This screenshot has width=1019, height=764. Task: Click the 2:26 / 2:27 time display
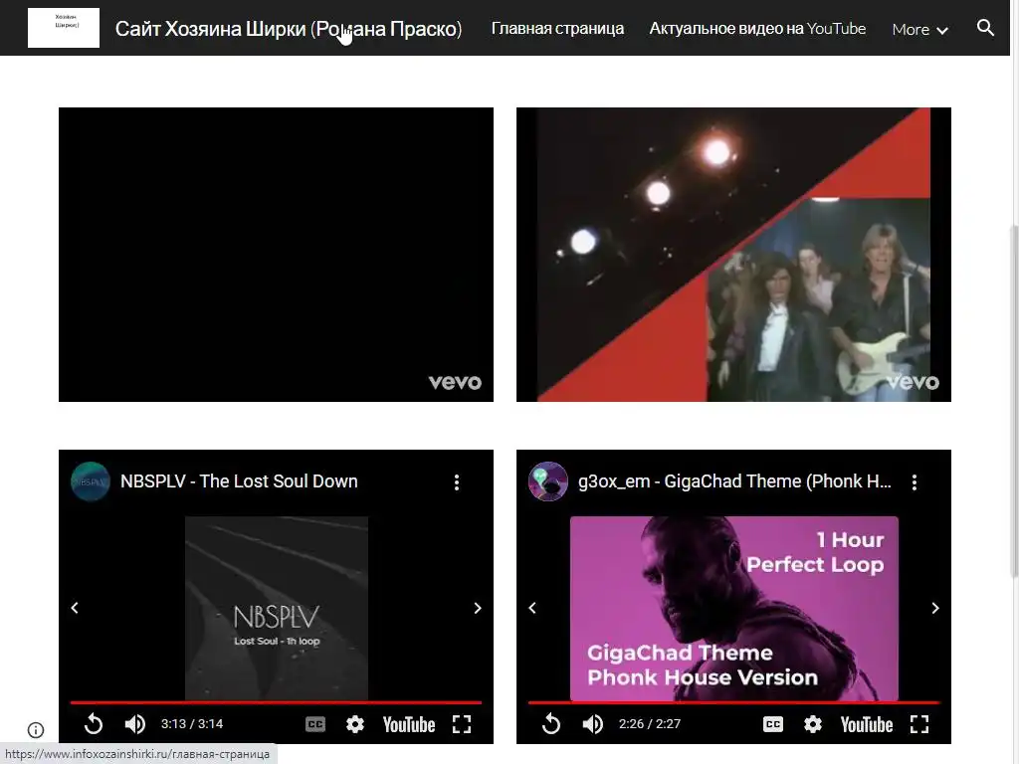[649, 724]
